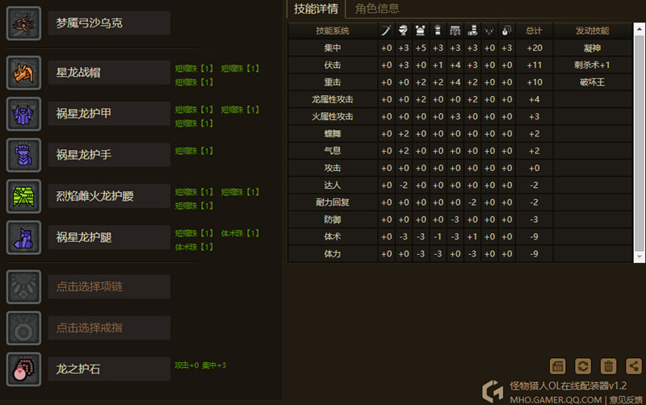Click the site logo beside 怪物猎人OL在线配装器
Viewport: 646px width, 405px height.
(493, 391)
